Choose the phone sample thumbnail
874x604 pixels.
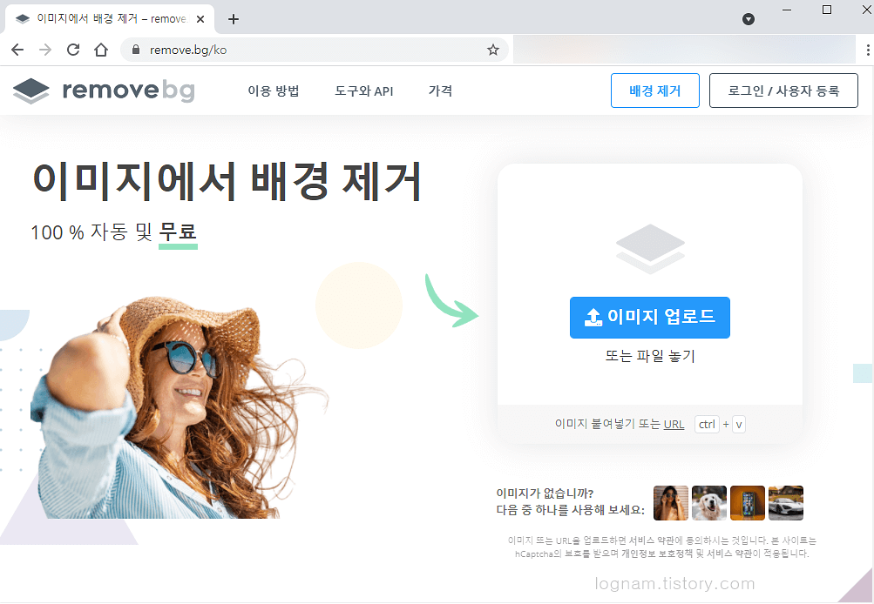pyautogui.click(x=748, y=503)
